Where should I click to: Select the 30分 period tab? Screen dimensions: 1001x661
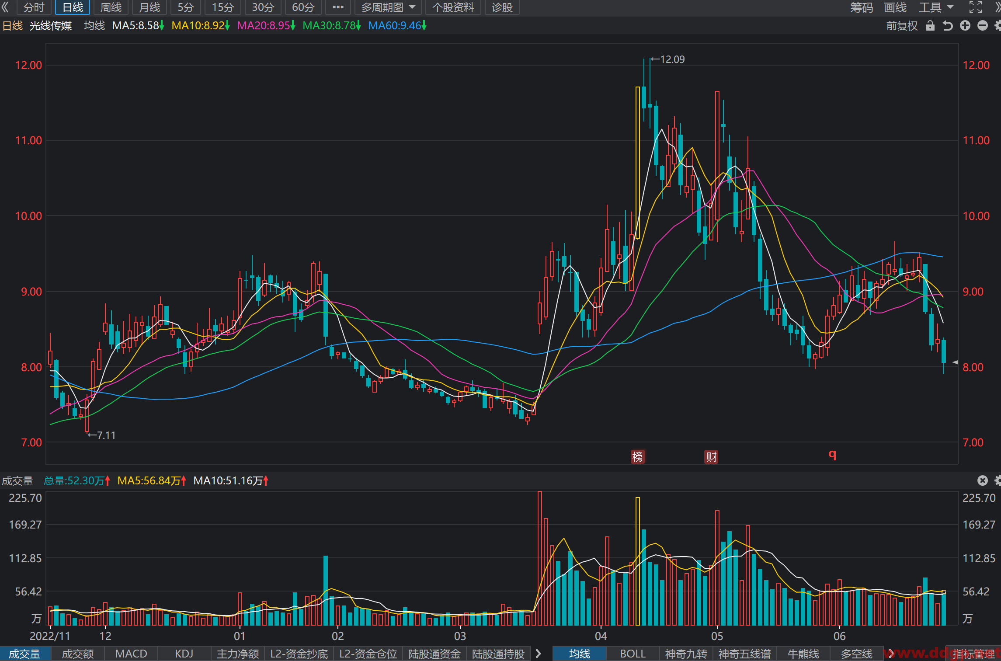pos(263,7)
